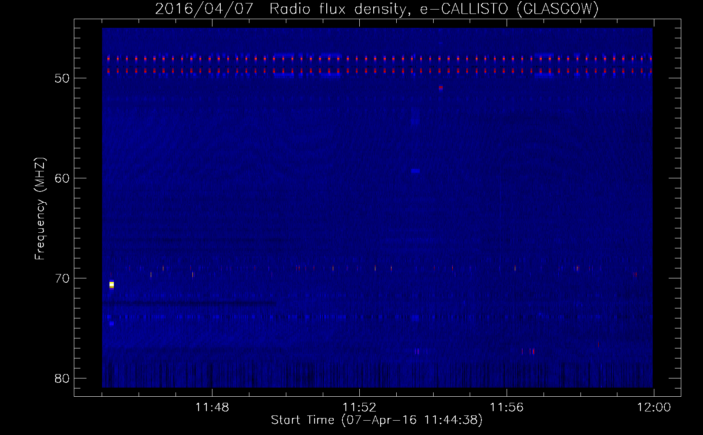Click the '50' frequency tick label
This screenshot has height=435, width=703.
(x=62, y=78)
